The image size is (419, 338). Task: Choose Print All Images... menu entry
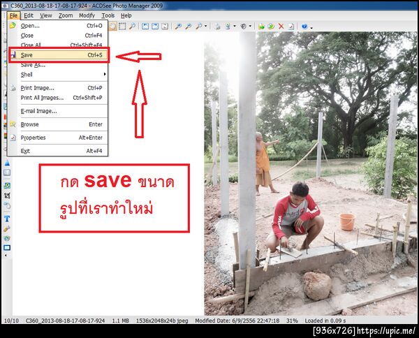click(58, 98)
